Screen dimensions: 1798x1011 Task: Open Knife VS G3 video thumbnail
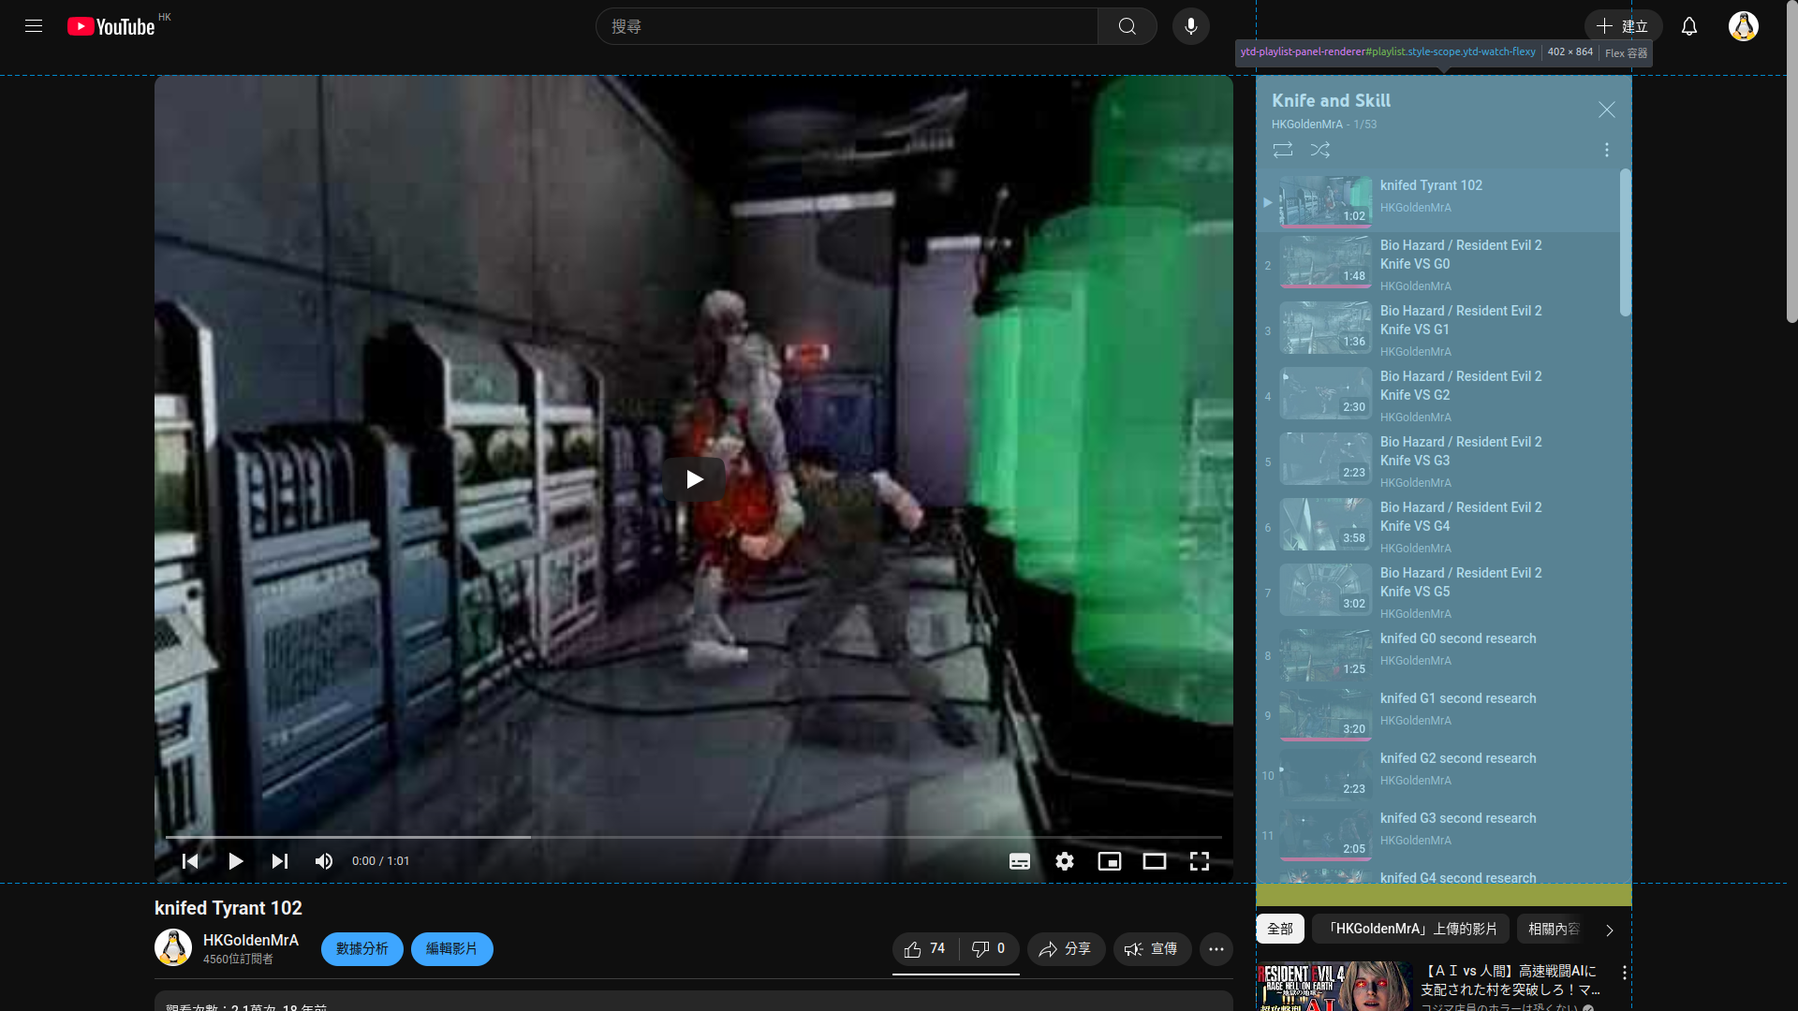pos(1326,458)
